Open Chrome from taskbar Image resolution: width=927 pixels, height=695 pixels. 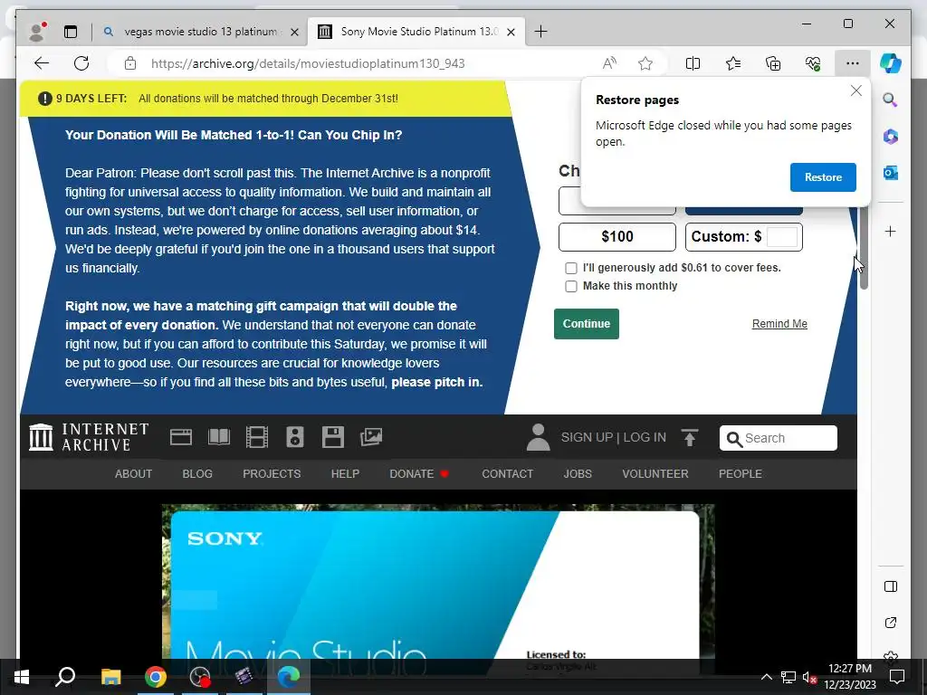click(x=156, y=677)
